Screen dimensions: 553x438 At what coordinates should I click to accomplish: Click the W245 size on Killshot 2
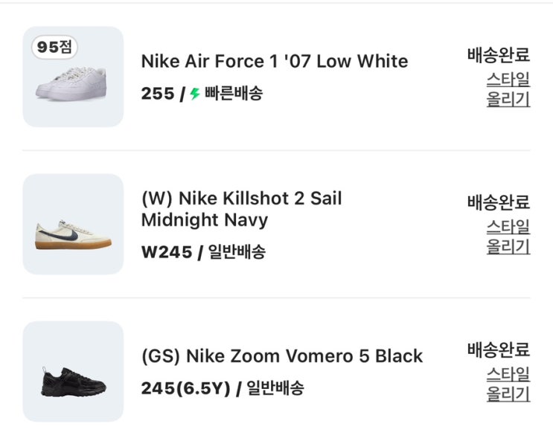click(x=167, y=252)
